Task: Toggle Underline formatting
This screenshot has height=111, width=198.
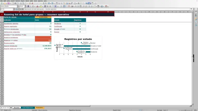Action: point(33,6)
